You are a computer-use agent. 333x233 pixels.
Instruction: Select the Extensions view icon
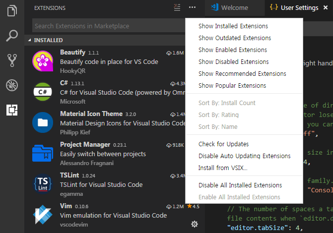coord(12,110)
